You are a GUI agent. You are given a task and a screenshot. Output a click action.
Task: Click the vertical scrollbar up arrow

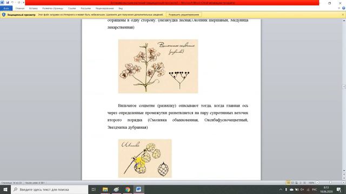point(344,20)
